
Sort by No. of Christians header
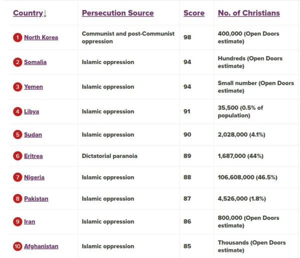pyautogui.click(x=248, y=13)
